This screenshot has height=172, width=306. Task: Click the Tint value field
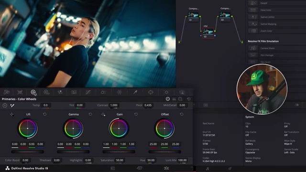point(80,105)
